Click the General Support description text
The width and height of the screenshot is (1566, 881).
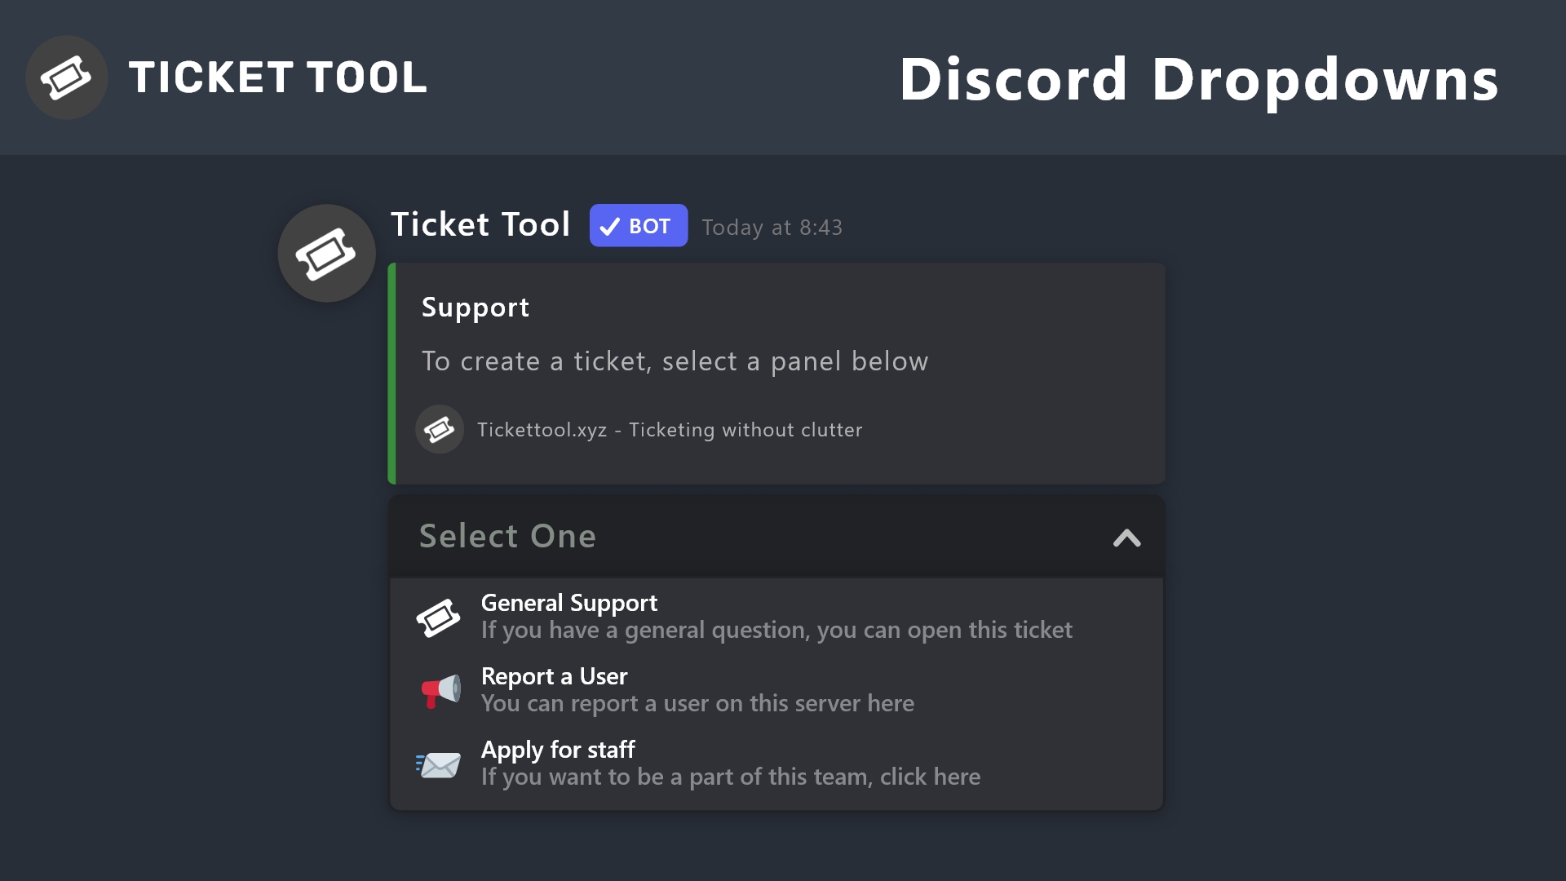(776, 631)
